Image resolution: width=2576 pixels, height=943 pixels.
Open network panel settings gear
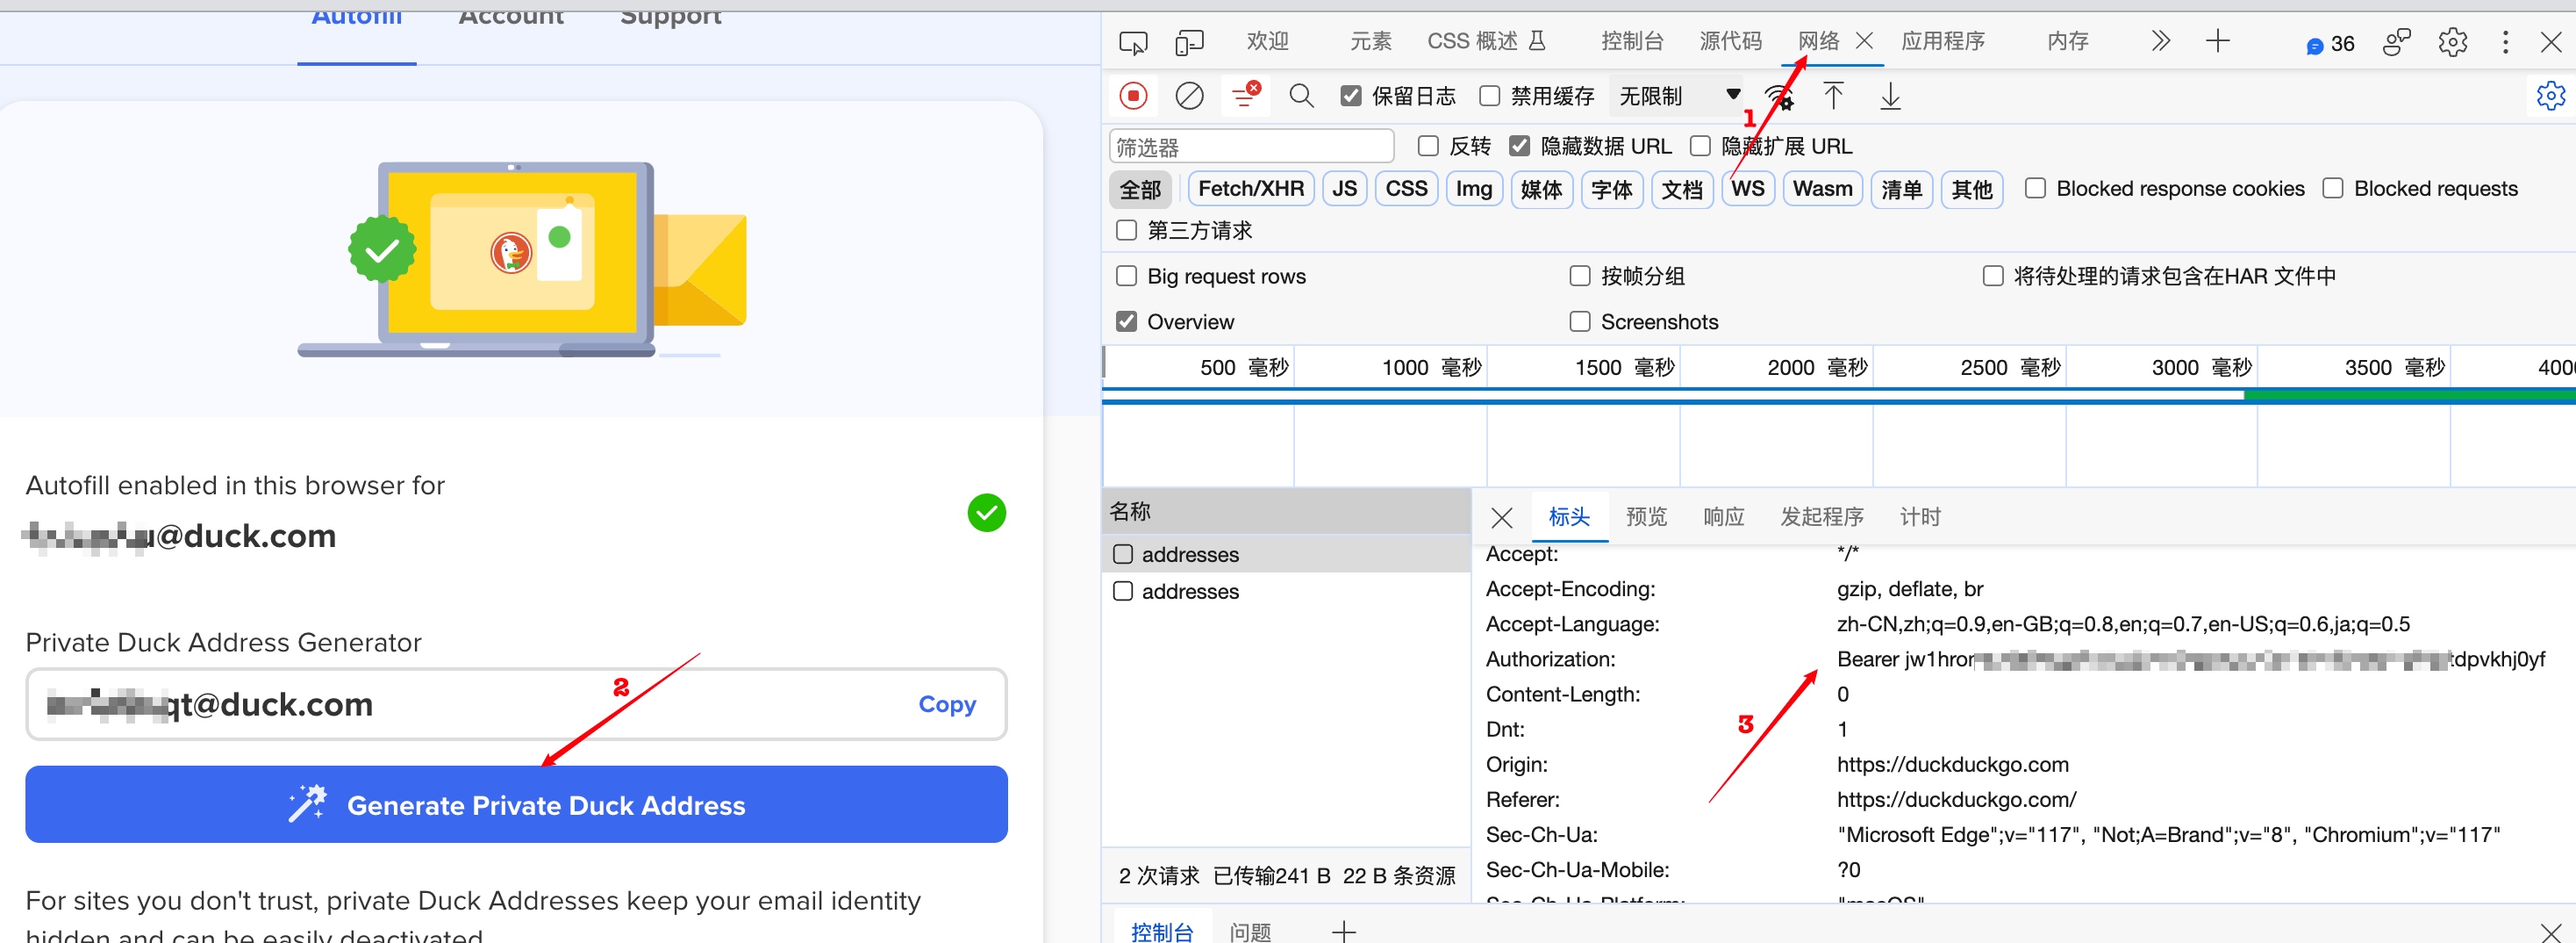coord(2550,96)
